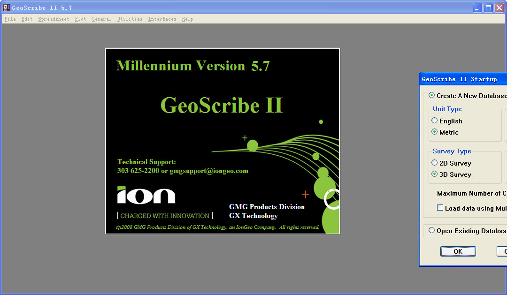Screen dimensions: 507x295
Task: Open the Plot menu
Action: 81,19
